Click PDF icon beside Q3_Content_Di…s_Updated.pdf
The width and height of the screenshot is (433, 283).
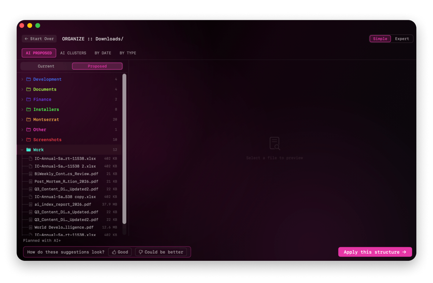31,212
